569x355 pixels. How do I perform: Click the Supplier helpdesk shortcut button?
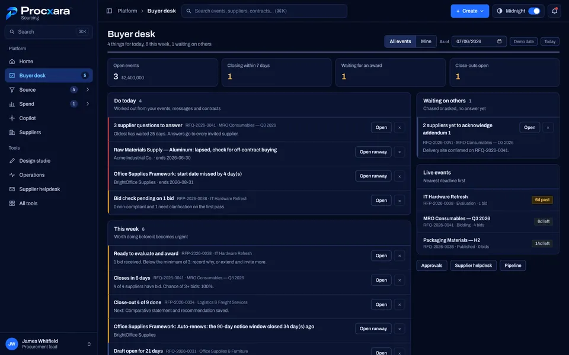(473, 266)
